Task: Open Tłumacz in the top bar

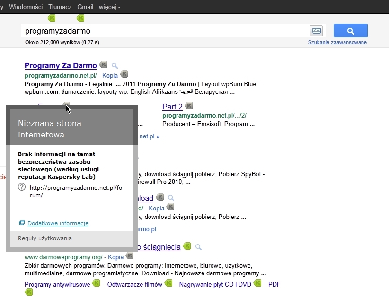Action: (x=60, y=7)
